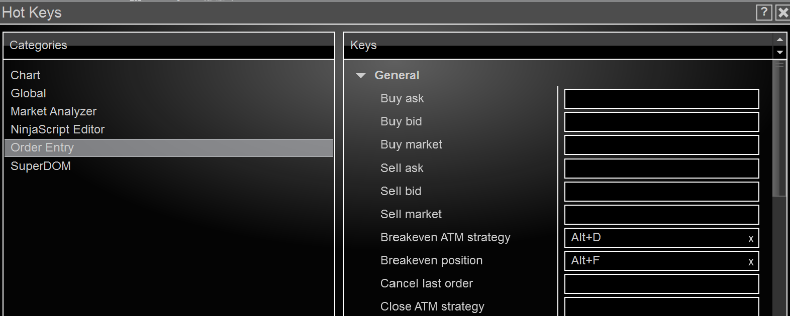The image size is (790, 316).
Task: Switch to the SuperDOM category
Action: coord(41,166)
